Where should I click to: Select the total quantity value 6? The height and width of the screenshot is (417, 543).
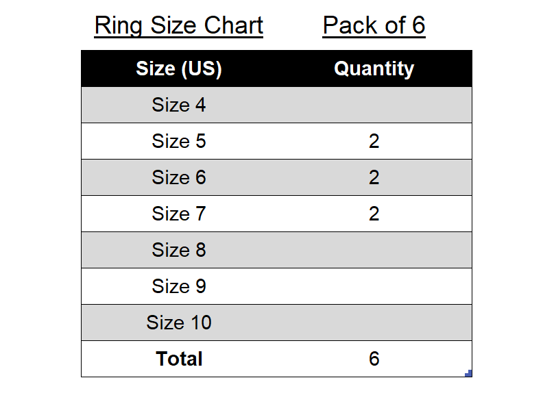[374, 359]
